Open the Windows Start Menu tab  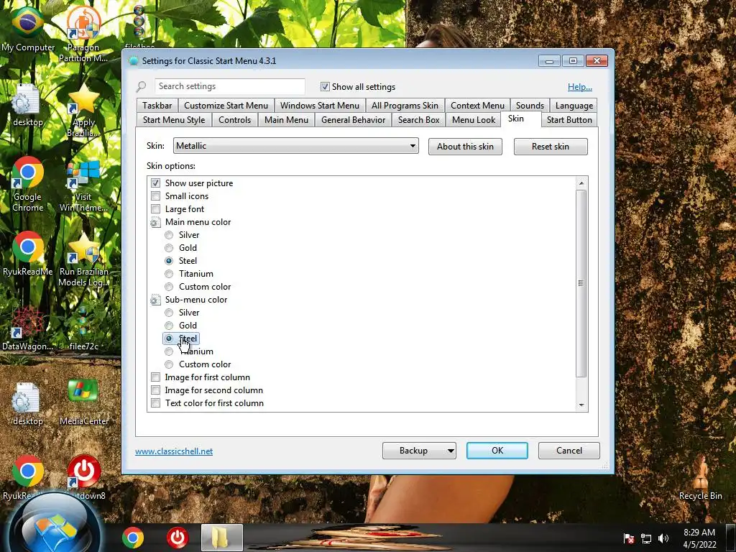[x=320, y=105]
